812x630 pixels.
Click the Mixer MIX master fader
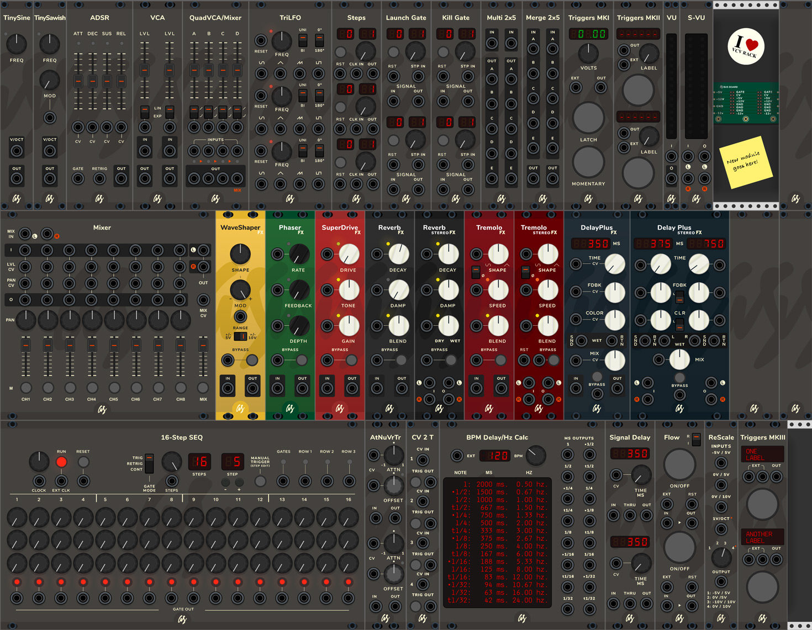coord(203,356)
